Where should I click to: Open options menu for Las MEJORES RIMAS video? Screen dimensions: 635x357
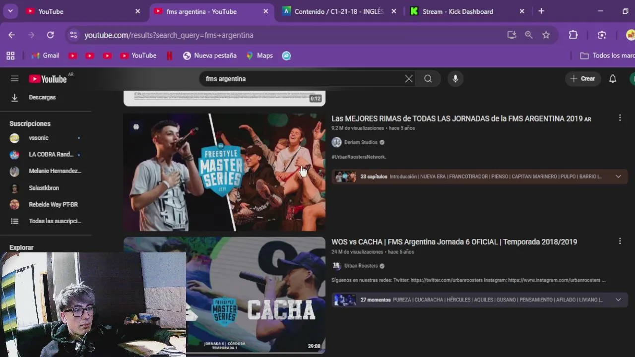click(x=620, y=118)
